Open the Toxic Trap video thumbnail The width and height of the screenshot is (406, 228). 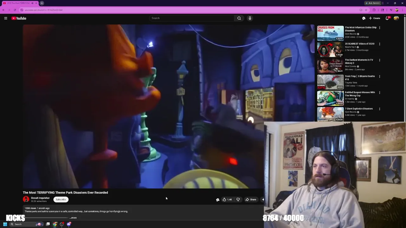coord(330,82)
